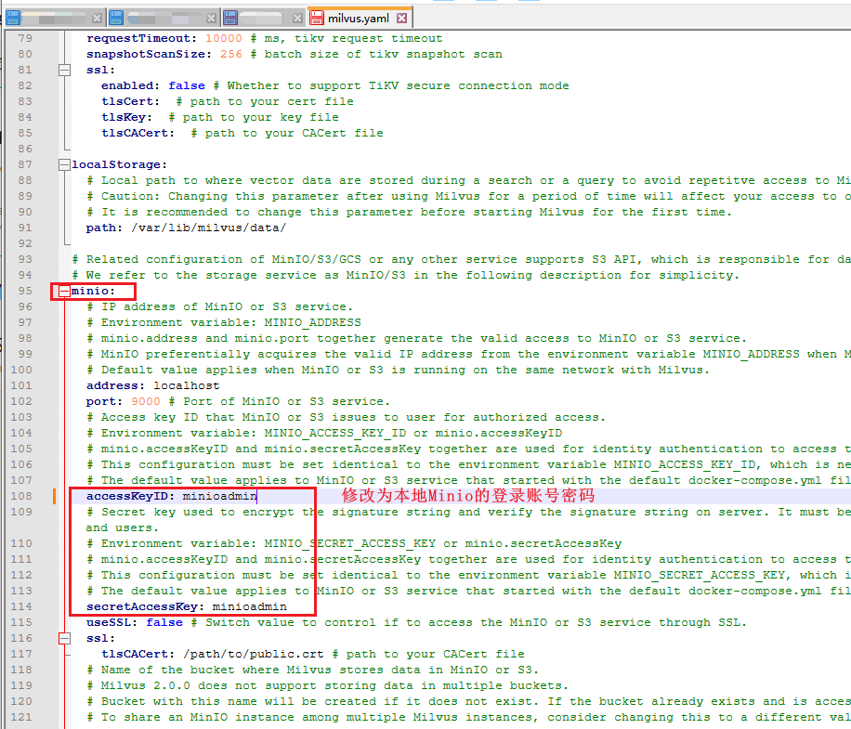Screen dimensions: 851x729
Task: Click the red unsaved icon on milvus.yaml tab
Action: pos(317,18)
